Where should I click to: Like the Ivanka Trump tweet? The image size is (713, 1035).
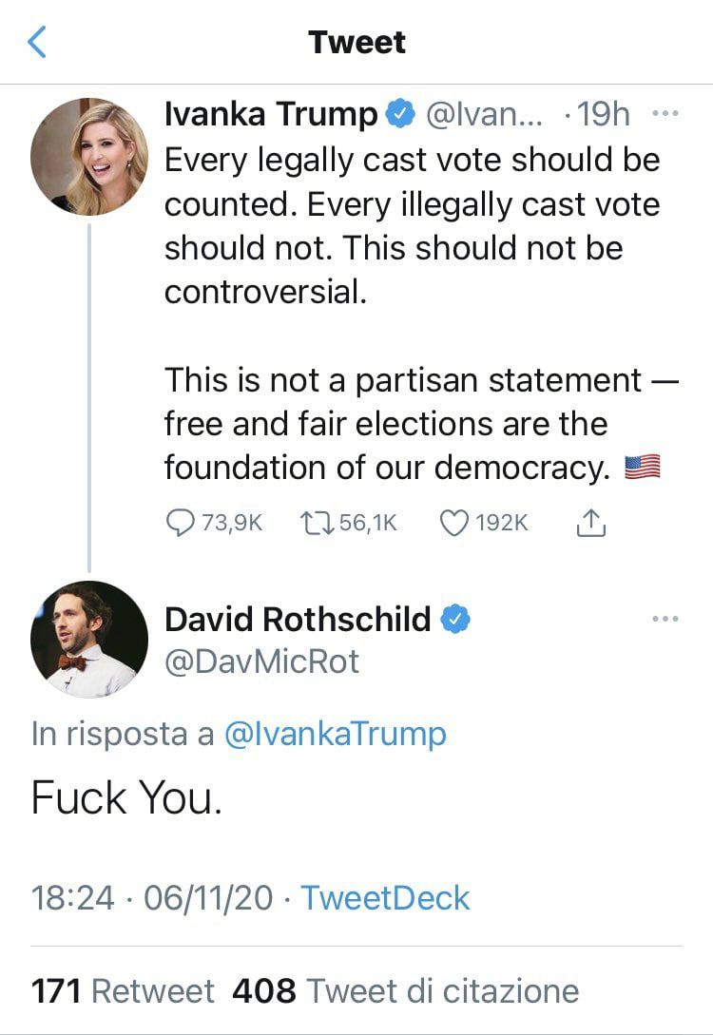(x=455, y=523)
